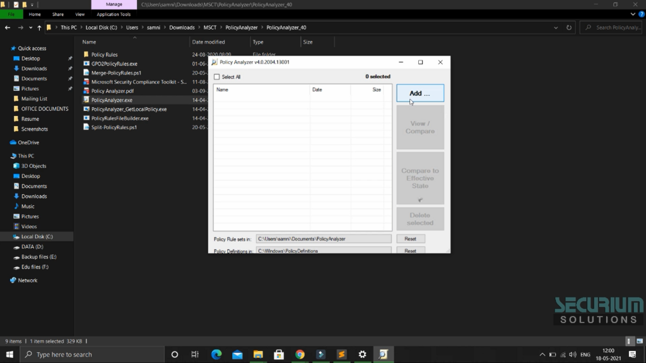Sort Explorer files by Date modified
The image size is (646, 363).
(208, 42)
